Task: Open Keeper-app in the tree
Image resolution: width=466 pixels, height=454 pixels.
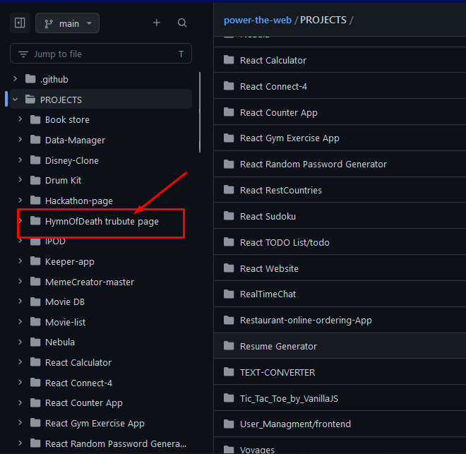Action: pos(69,261)
